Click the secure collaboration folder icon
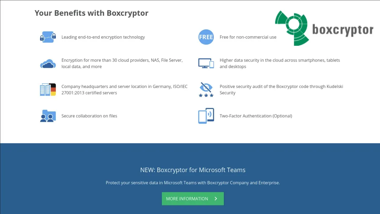 coord(48,116)
